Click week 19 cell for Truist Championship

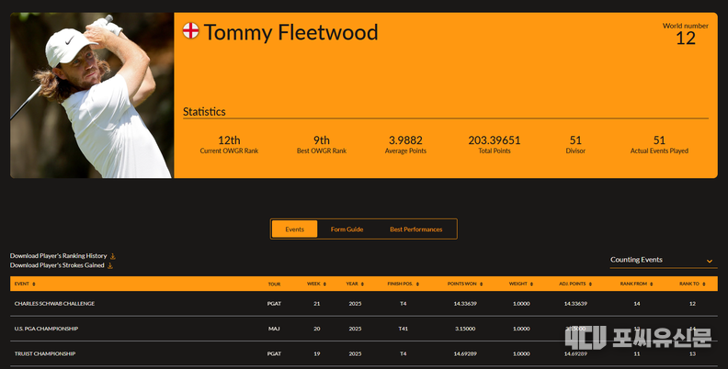[316, 353]
